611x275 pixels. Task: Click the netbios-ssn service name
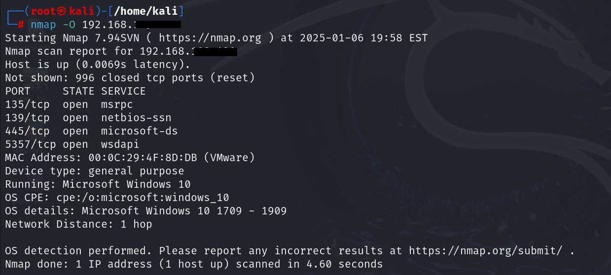(136, 118)
